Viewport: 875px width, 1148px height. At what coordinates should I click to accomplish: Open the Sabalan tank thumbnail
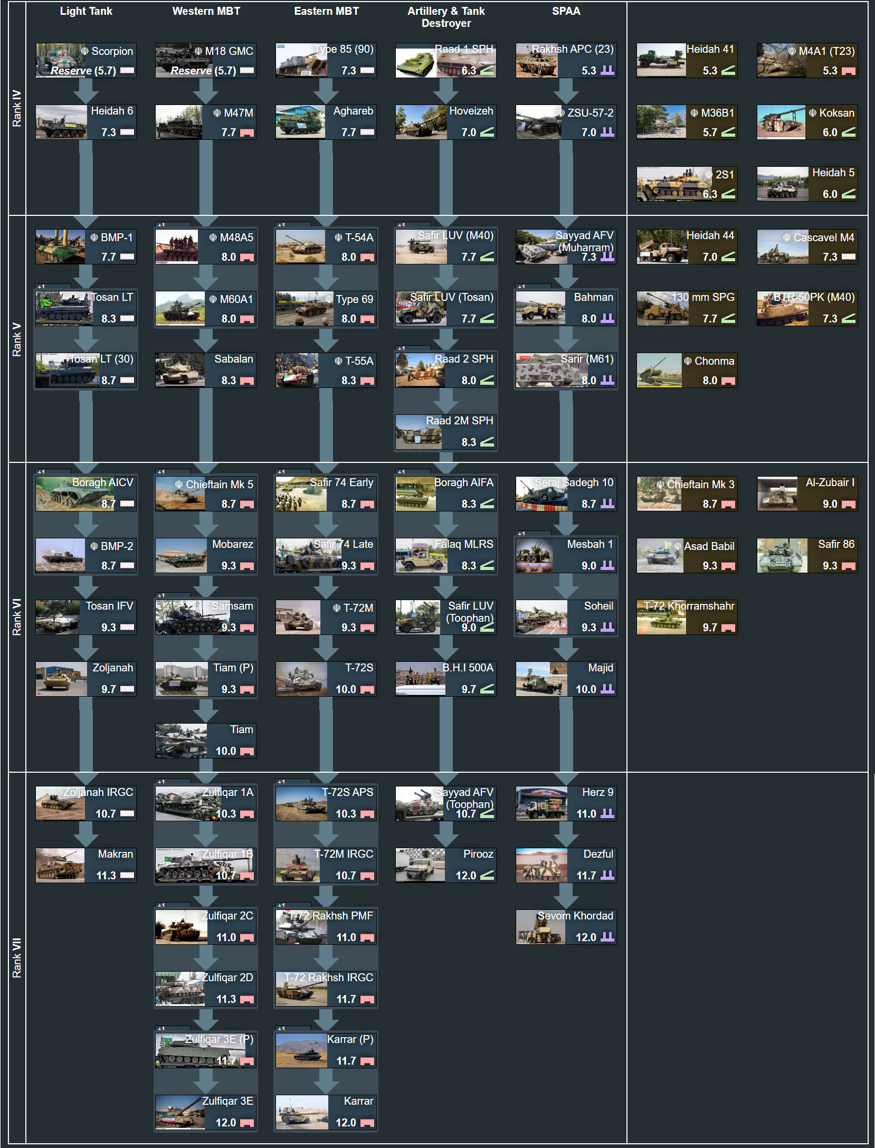[x=180, y=370]
